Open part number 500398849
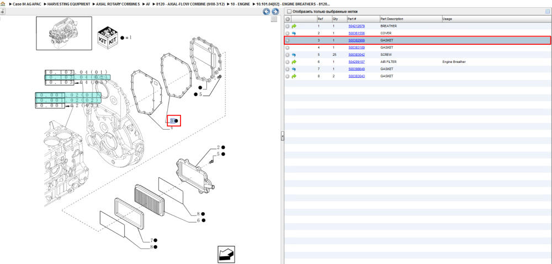Image resolution: width=552 pixels, height=264 pixels. point(356,69)
